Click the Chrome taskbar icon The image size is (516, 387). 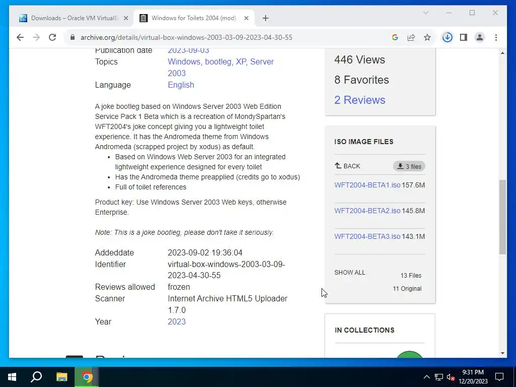[87, 377]
